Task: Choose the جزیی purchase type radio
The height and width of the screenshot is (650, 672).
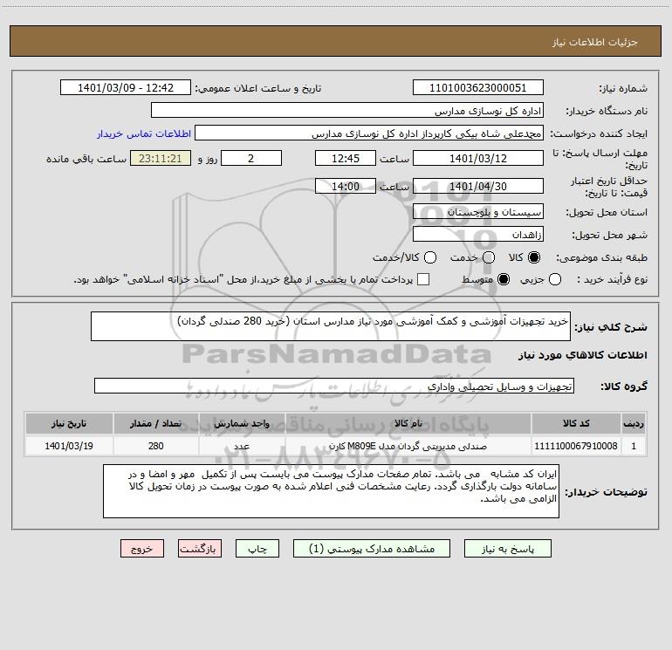Action: 555,279
